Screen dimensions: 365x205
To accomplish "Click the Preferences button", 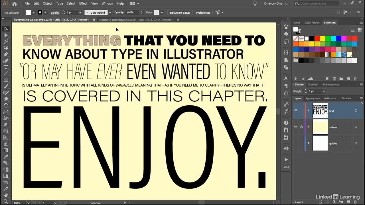I will pyautogui.click(x=203, y=13).
